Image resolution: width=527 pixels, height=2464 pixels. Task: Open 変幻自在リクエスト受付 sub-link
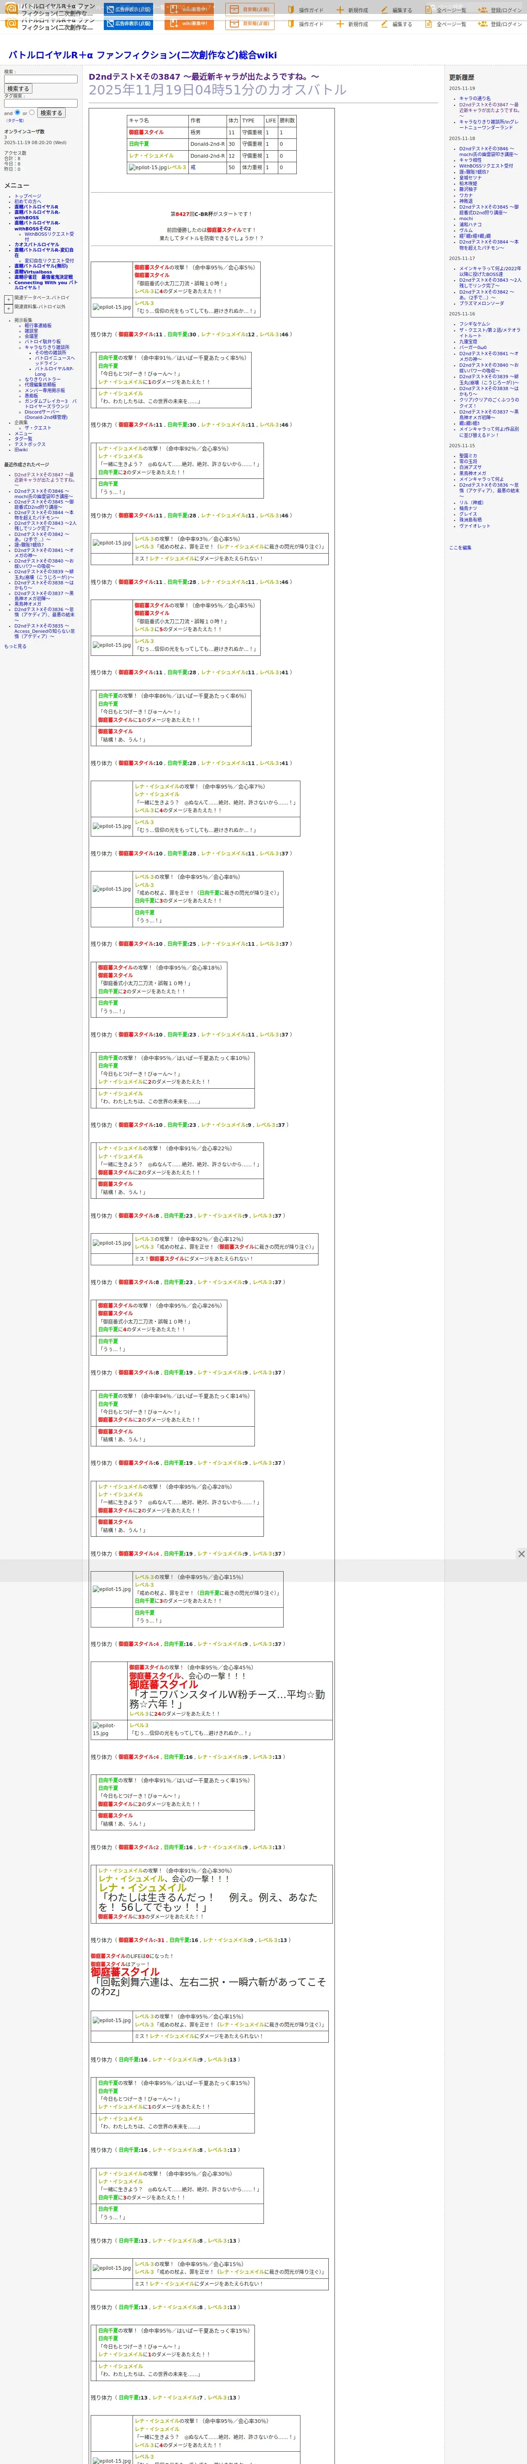click(49, 261)
